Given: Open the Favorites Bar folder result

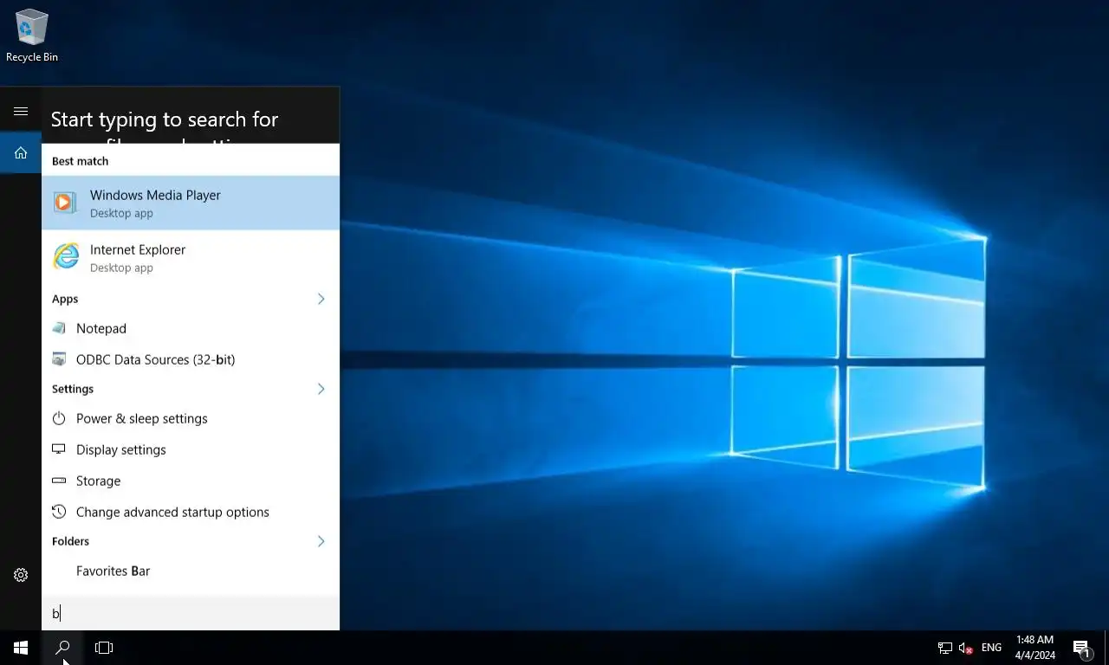Looking at the screenshot, I should point(191,571).
